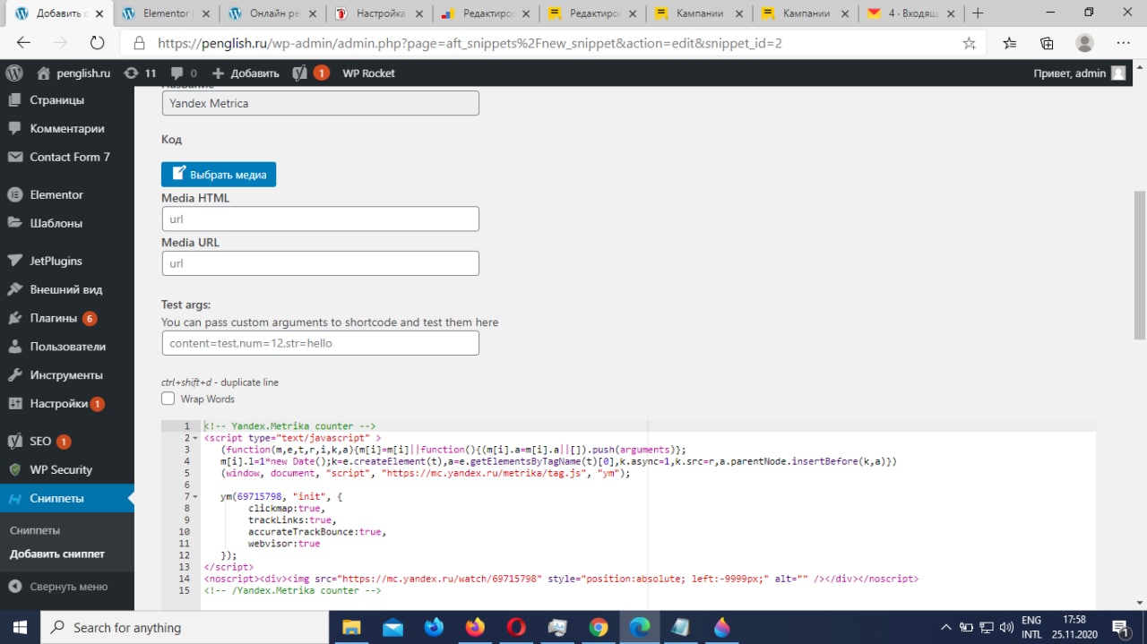The height and width of the screenshot is (644, 1147).
Task: Open a new browser tab plus button
Action: (978, 13)
